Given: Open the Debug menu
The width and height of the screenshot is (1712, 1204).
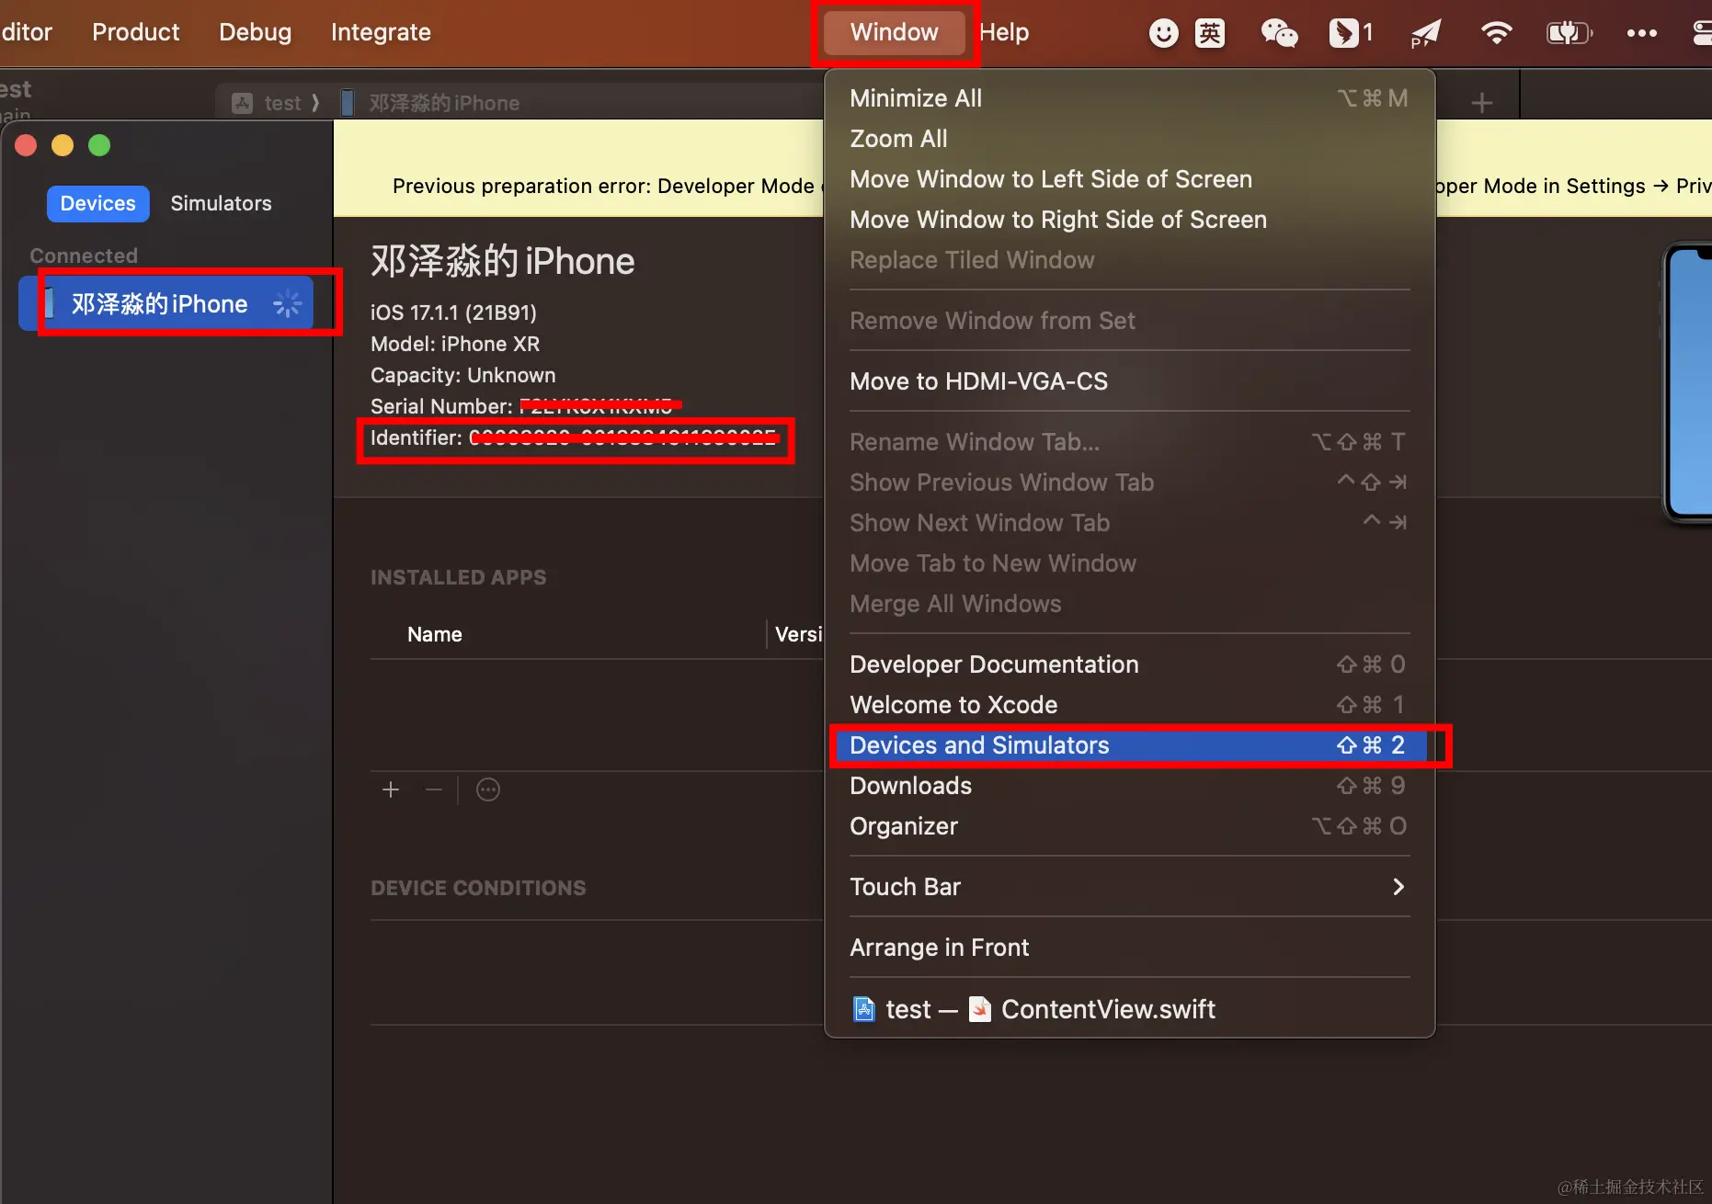Looking at the screenshot, I should [x=255, y=32].
